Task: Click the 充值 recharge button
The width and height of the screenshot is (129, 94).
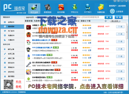Action: point(119,17)
